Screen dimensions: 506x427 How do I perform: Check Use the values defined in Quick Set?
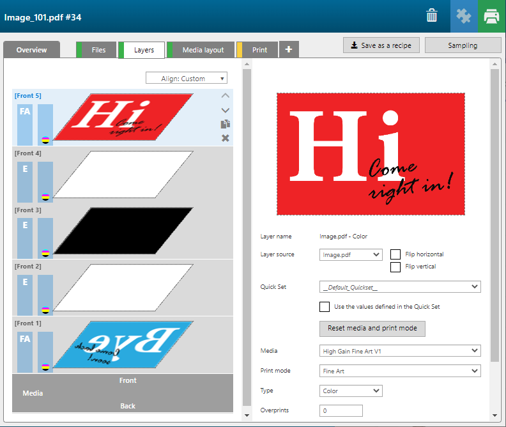(x=325, y=307)
